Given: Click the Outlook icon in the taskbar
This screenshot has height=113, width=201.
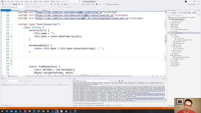Looking at the screenshot, I should (7, 111).
